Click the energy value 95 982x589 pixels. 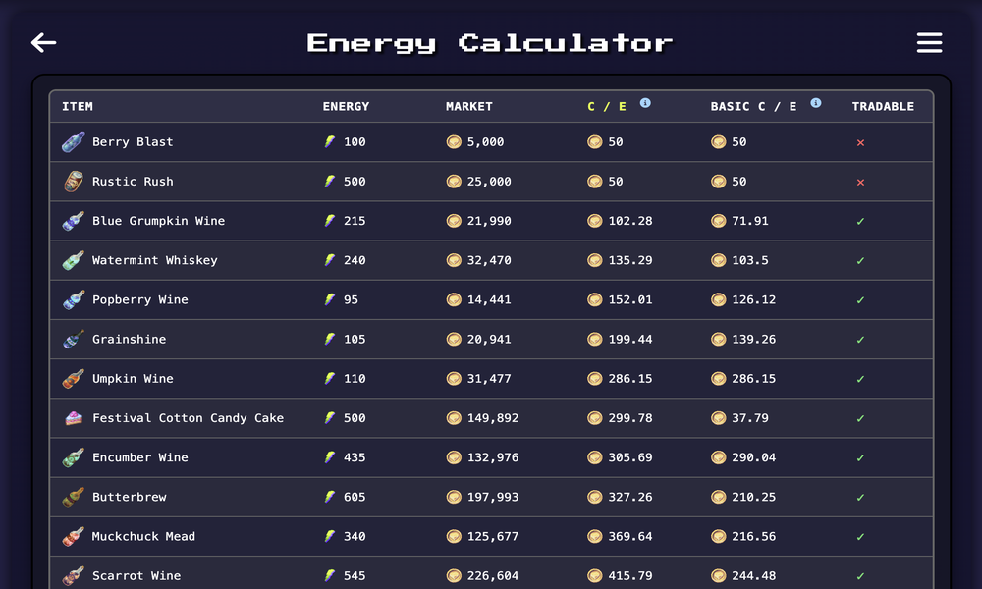(x=351, y=299)
